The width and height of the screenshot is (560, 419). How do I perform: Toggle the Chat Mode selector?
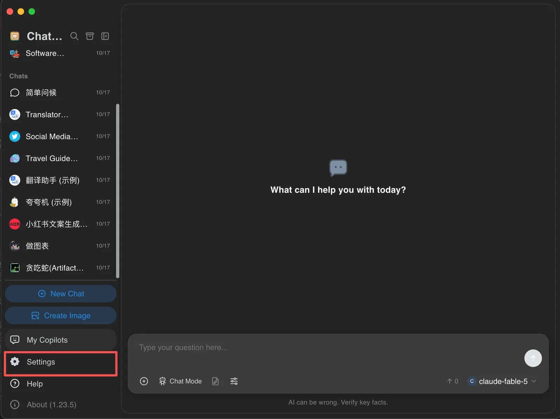pyautogui.click(x=180, y=381)
